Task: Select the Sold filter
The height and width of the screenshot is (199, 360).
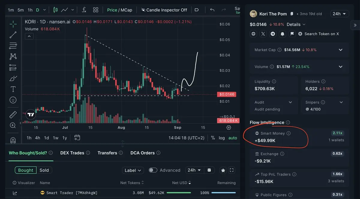Action: 44,170
